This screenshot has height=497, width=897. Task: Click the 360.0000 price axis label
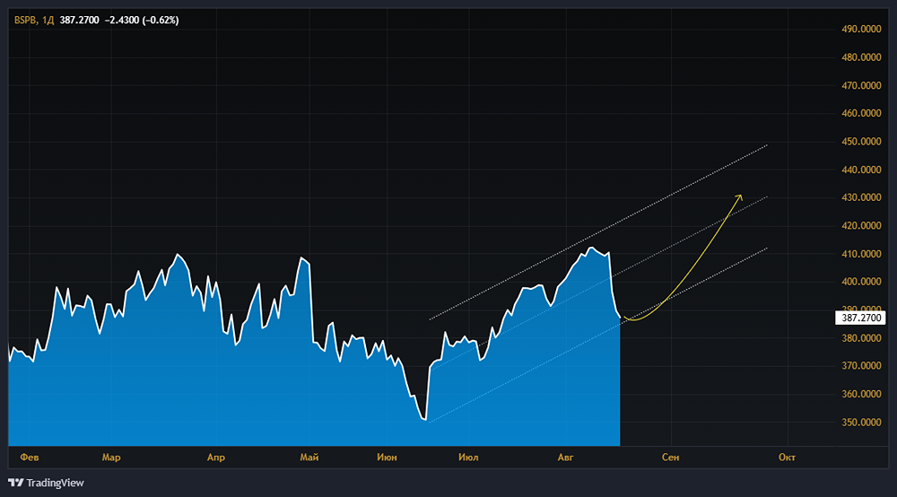(861, 395)
